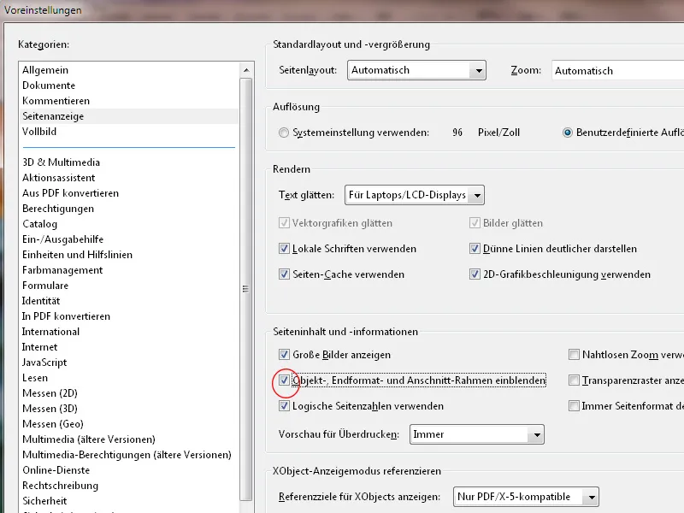The width and height of the screenshot is (684, 513).
Task: Click the Zoom combo box field
Action: point(617,71)
